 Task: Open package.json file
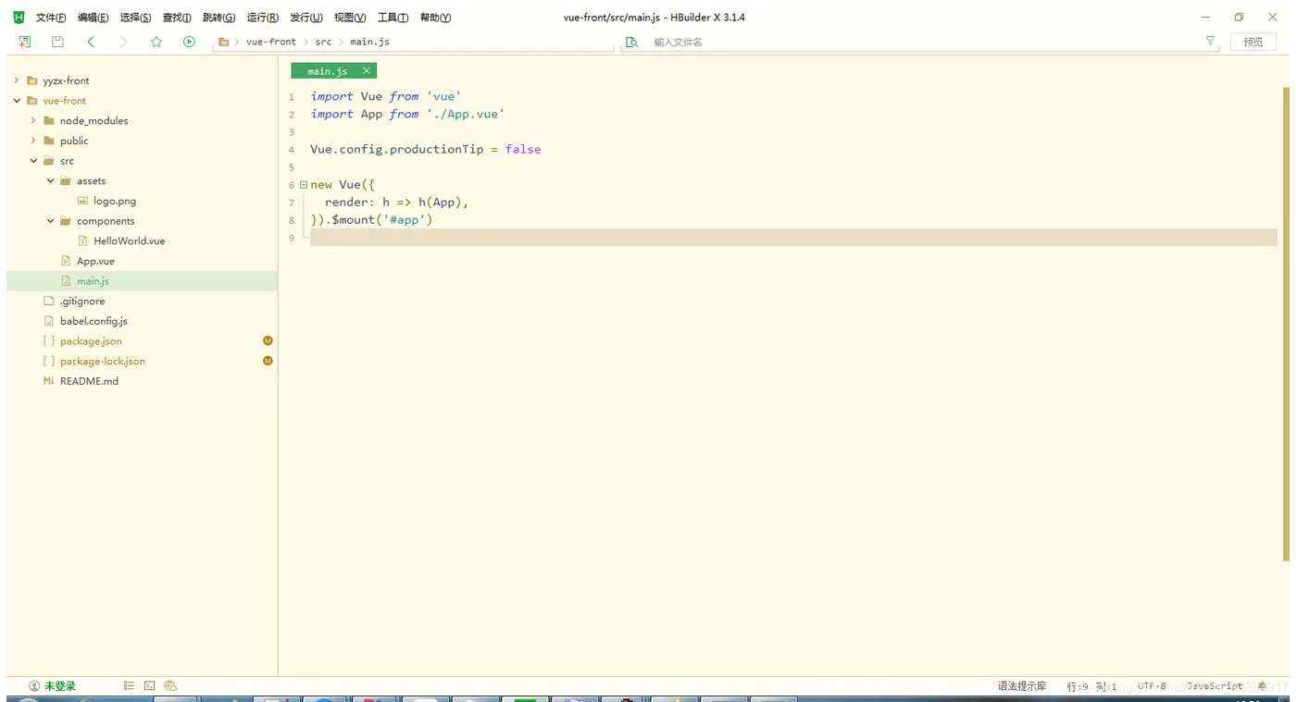click(91, 341)
